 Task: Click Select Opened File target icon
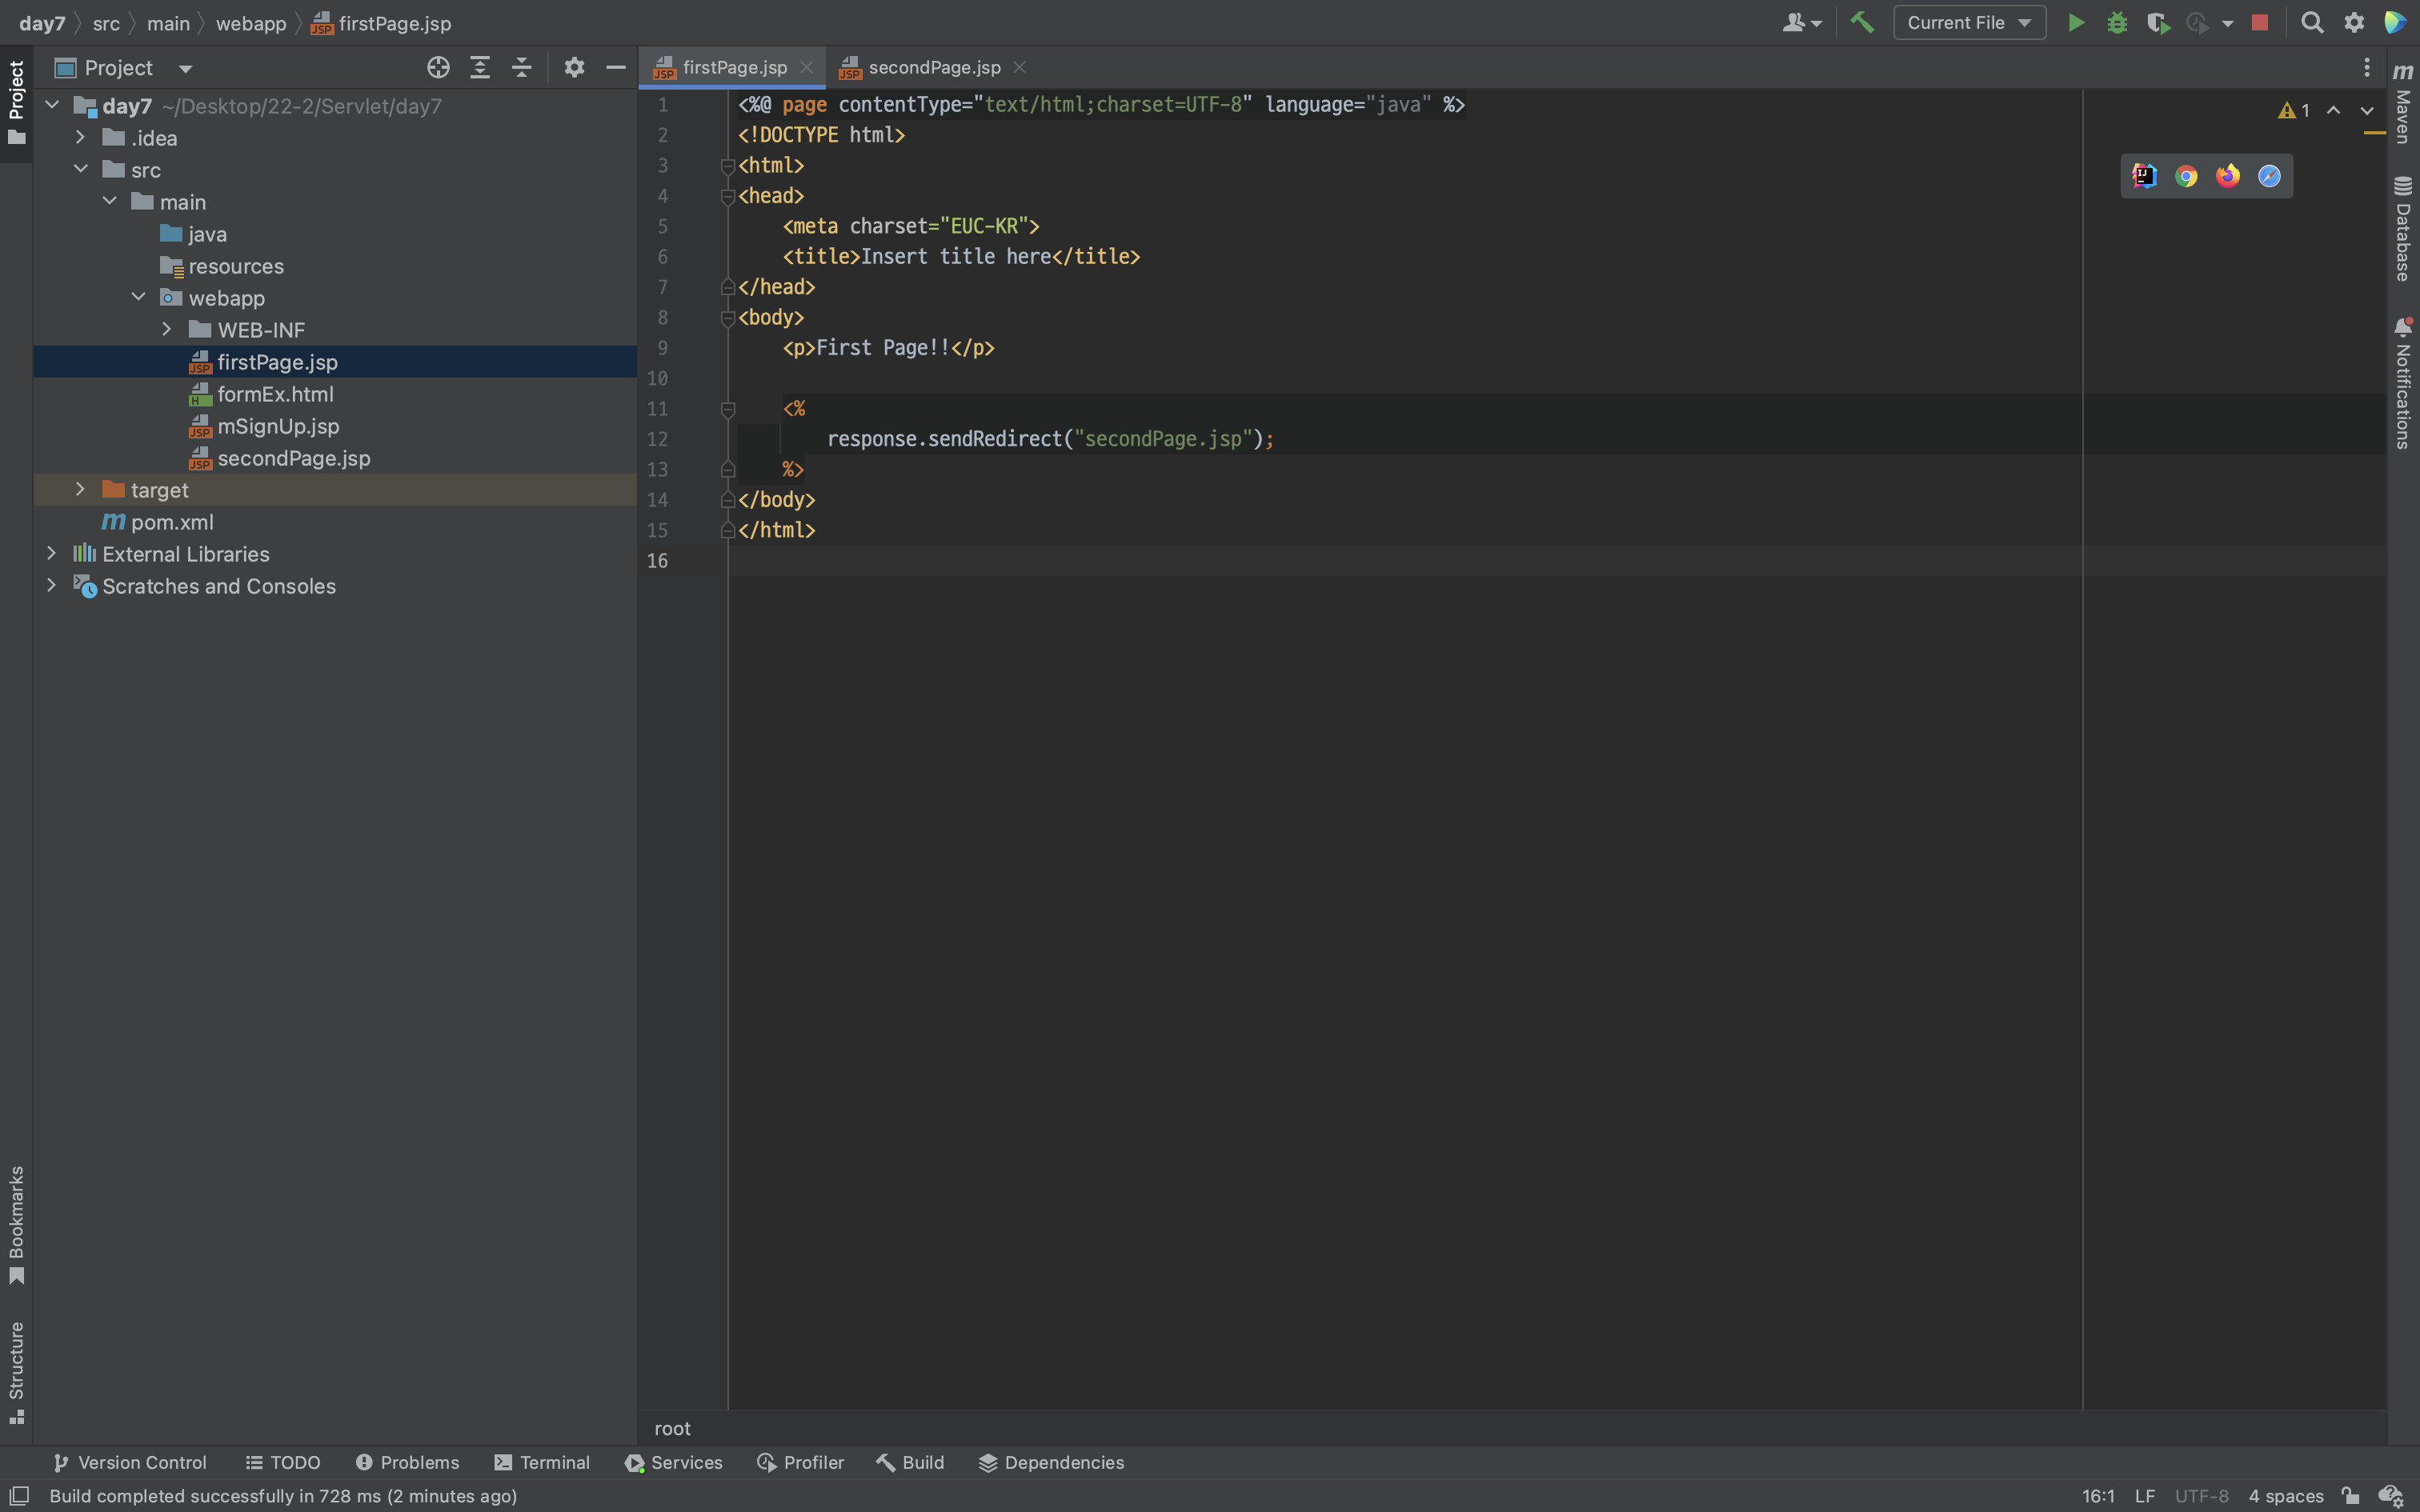438,68
